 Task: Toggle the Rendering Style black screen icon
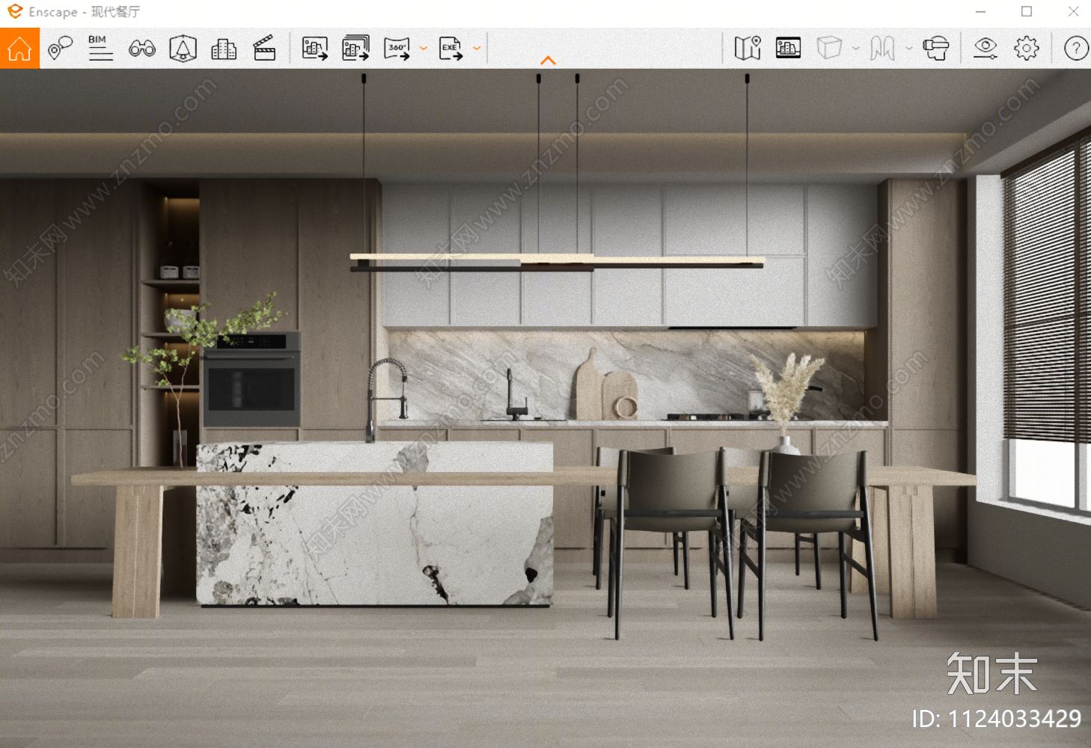tap(788, 48)
